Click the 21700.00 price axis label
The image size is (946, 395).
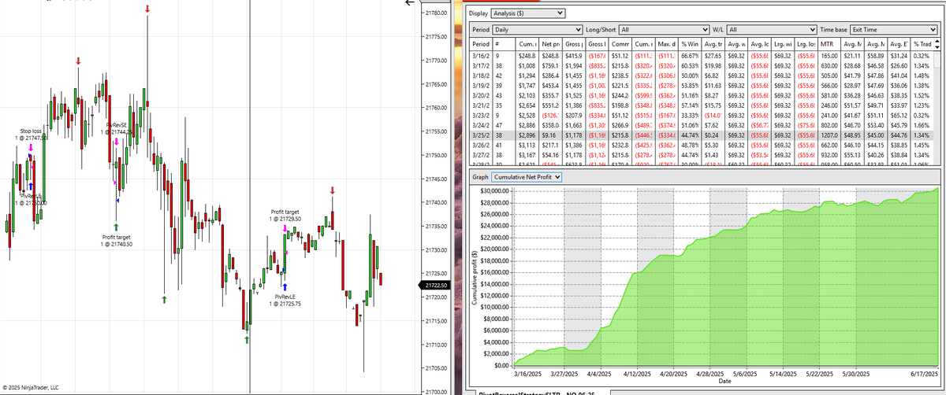click(436, 392)
